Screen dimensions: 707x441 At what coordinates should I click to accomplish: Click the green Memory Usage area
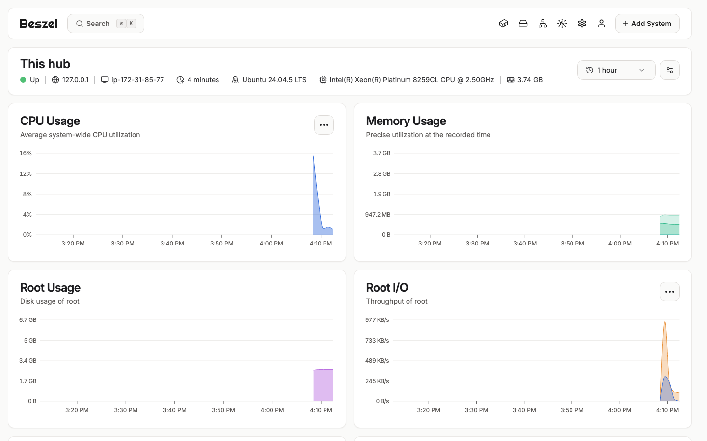[670, 225]
